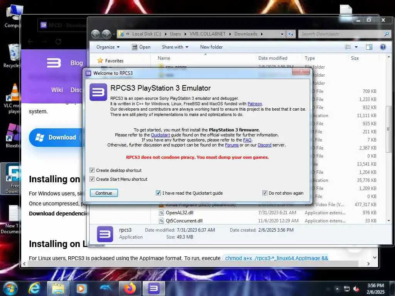Click the OpenAL32.dll file icon
Screen dimensions: 395x296
tap(161, 213)
